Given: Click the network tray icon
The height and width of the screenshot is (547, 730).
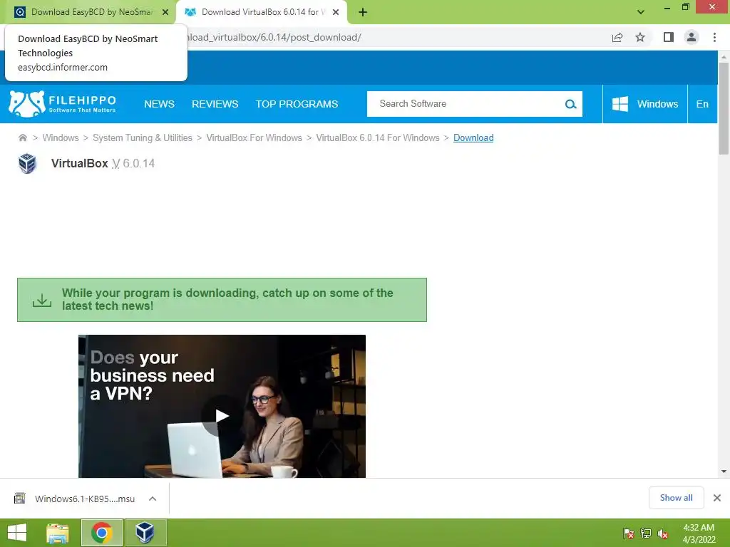Looking at the screenshot, I should click(646, 533).
